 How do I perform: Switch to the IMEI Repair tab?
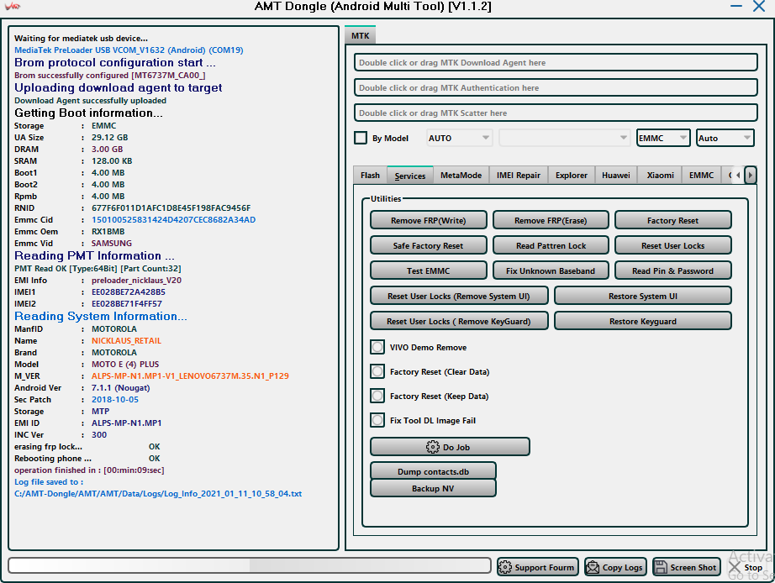517,175
